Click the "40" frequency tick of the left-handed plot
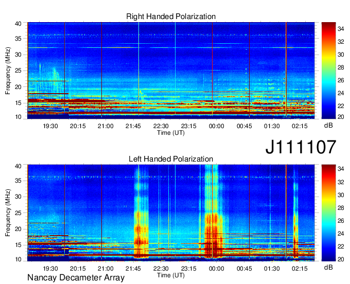Image resolution: width=350 pixels, height=284 pixels. coord(19,166)
